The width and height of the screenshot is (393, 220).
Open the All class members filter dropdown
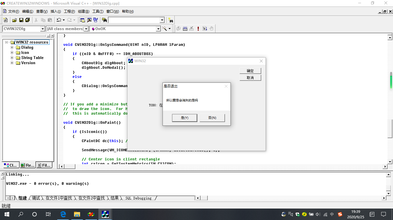pyautogui.click(x=86, y=29)
